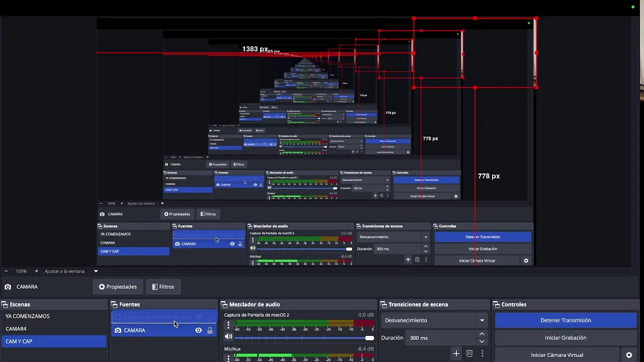Select the YA COMENZAMOS scene
Screen dimensions: 644x362
[54, 316]
